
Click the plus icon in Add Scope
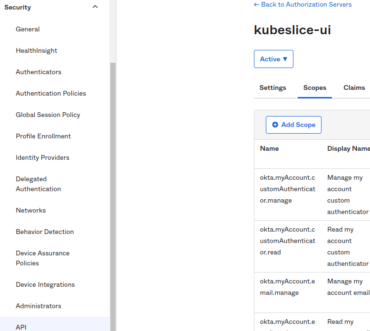pyautogui.click(x=275, y=125)
